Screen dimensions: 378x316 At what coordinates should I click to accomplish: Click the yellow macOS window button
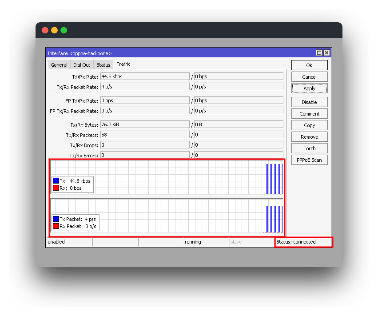(x=54, y=30)
